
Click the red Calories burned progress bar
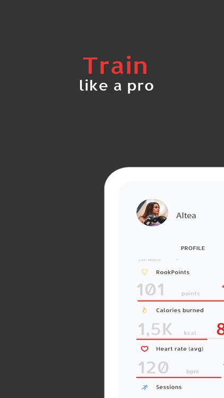click(x=172, y=339)
